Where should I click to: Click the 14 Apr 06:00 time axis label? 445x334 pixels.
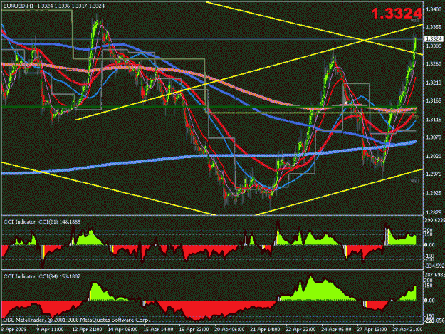(122, 330)
